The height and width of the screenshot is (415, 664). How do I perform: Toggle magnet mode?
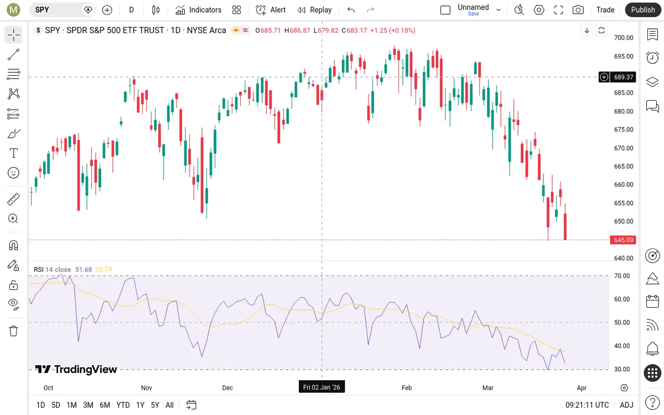[x=14, y=245]
